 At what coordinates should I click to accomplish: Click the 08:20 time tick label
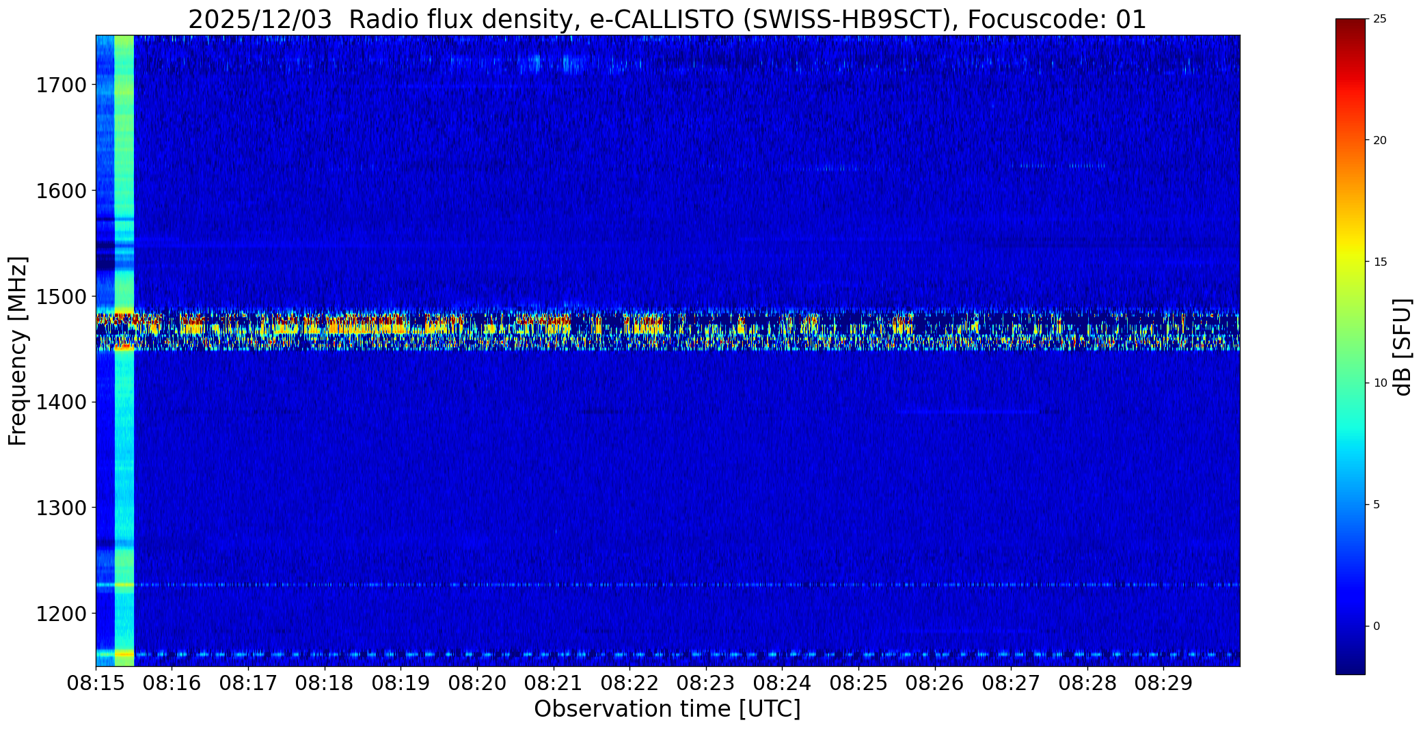coord(477,683)
